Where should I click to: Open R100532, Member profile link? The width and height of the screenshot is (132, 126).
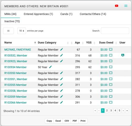click(x=16, y=55)
